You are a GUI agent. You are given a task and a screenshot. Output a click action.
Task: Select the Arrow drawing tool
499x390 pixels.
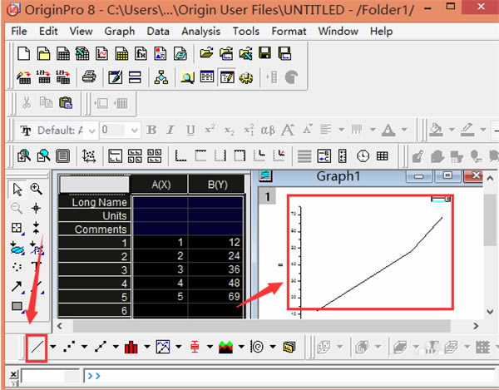[x=17, y=286]
